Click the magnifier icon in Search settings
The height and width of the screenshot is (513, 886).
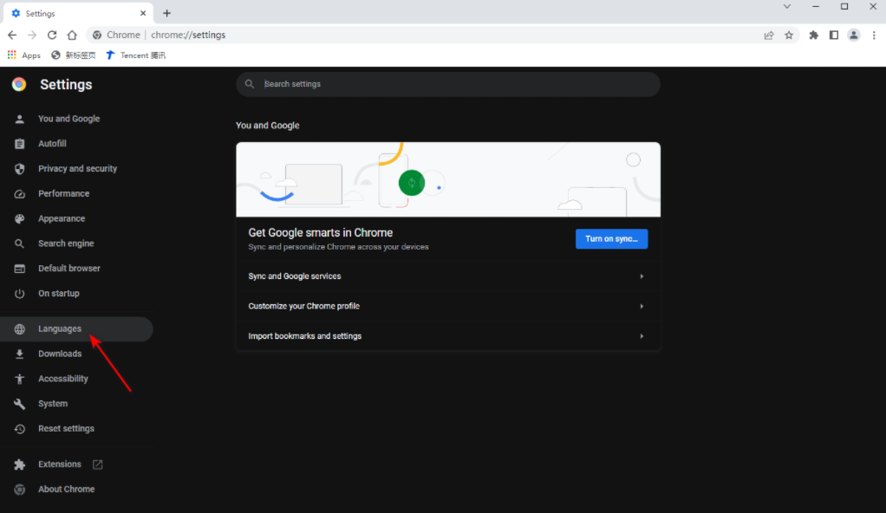[249, 84]
